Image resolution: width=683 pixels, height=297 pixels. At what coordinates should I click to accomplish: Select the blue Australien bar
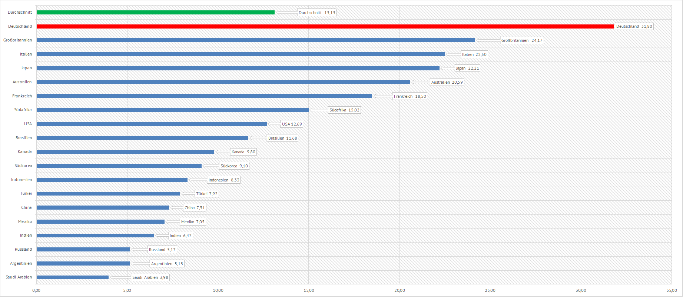coord(223,82)
